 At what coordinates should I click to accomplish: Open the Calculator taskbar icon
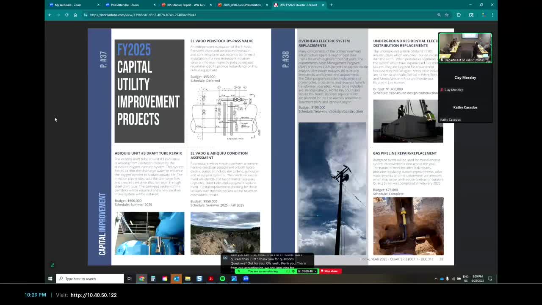click(x=153, y=279)
